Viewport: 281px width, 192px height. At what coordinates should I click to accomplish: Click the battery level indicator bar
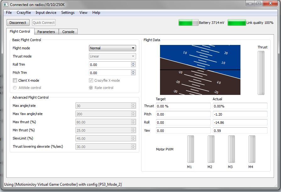[188, 23]
